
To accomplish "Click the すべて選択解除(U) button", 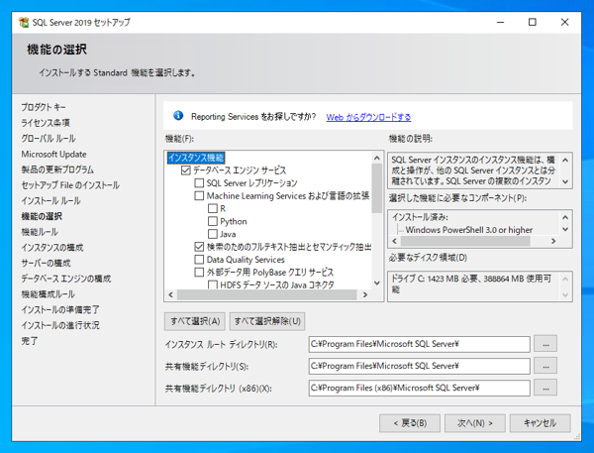I will [267, 321].
